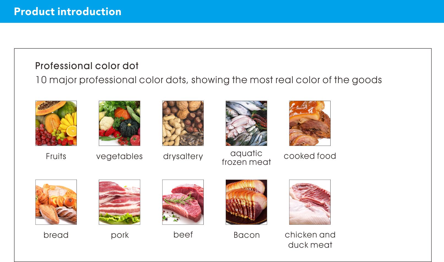This screenshot has width=444, height=262.
Task: Click the 'vegetables' caption
Action: pyautogui.click(x=119, y=157)
